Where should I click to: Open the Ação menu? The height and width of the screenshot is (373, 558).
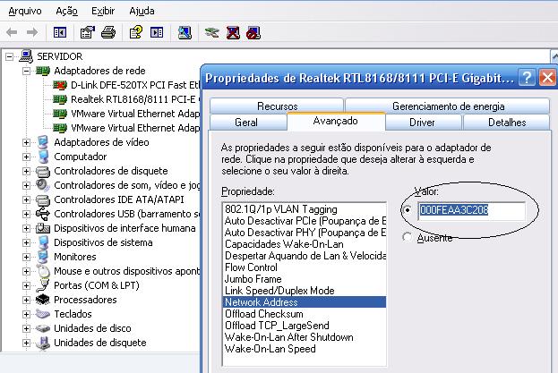coord(66,11)
